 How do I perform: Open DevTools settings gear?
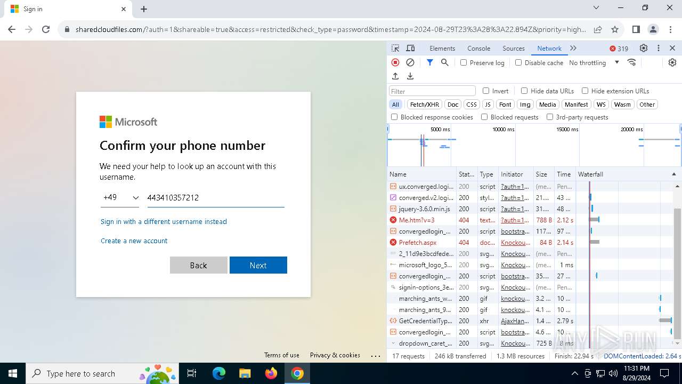[644, 48]
